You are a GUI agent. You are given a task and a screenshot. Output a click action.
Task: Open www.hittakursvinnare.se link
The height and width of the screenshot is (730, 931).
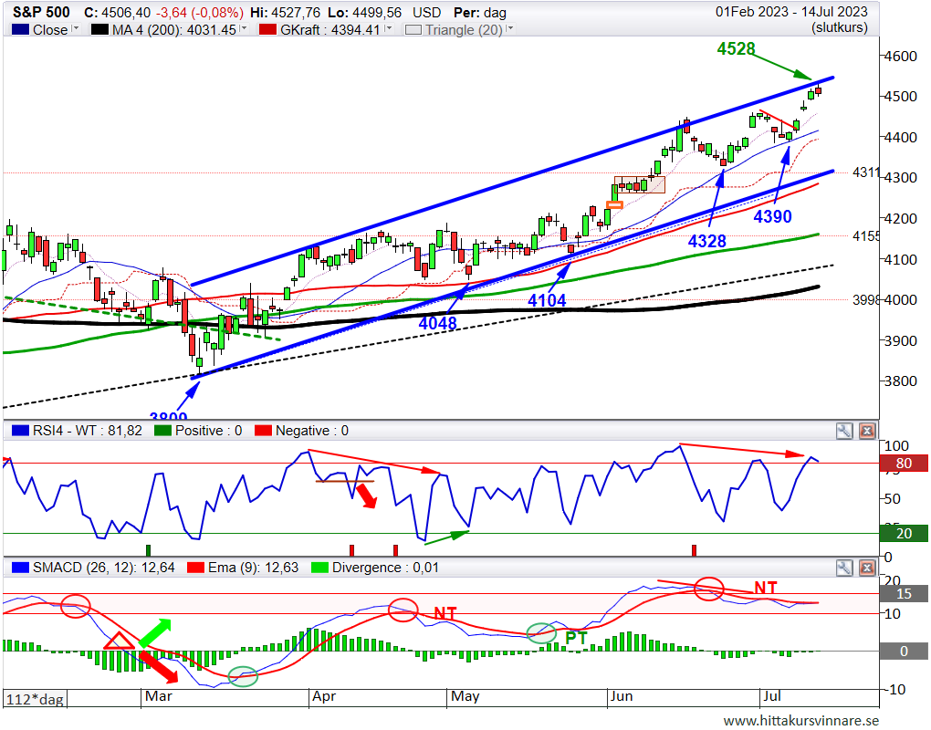801,721
